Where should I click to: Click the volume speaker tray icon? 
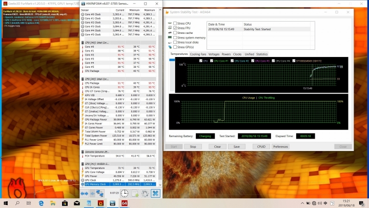click(320, 203)
